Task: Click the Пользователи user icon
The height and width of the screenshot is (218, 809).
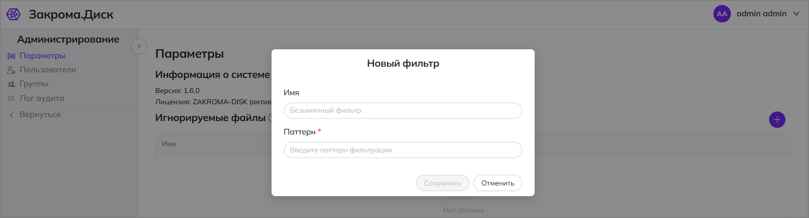Action: (11, 70)
